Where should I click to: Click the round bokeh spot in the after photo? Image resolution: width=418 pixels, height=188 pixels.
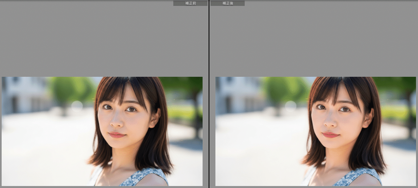click(x=291, y=106)
